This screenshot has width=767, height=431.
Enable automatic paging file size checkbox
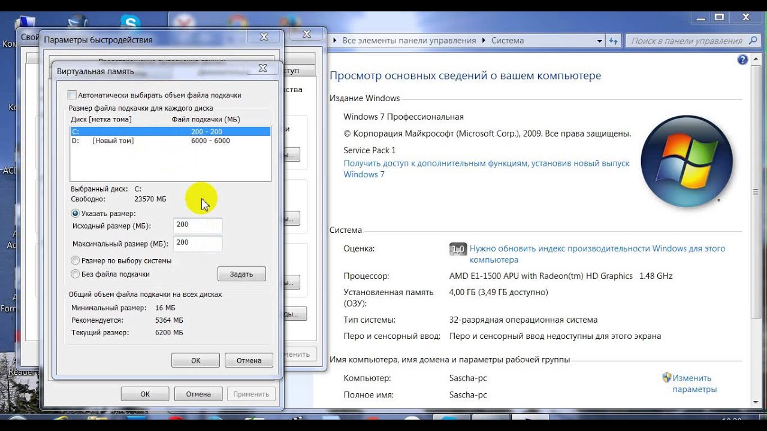[73, 95]
